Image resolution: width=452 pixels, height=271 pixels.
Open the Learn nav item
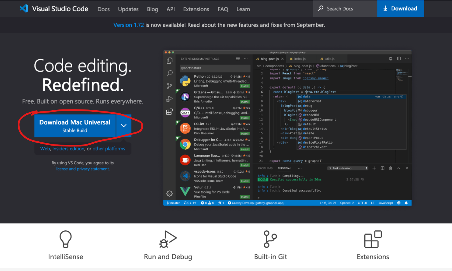[x=243, y=9]
